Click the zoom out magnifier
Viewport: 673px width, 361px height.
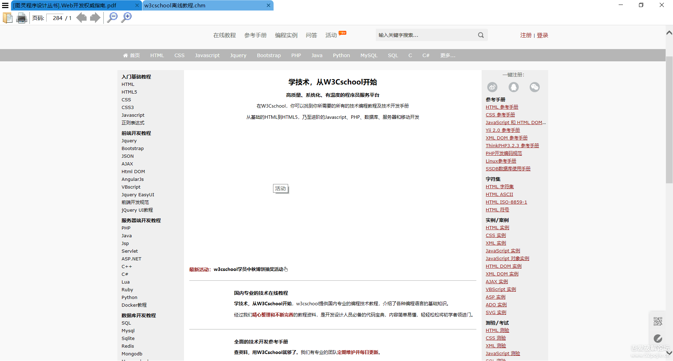[x=113, y=18]
